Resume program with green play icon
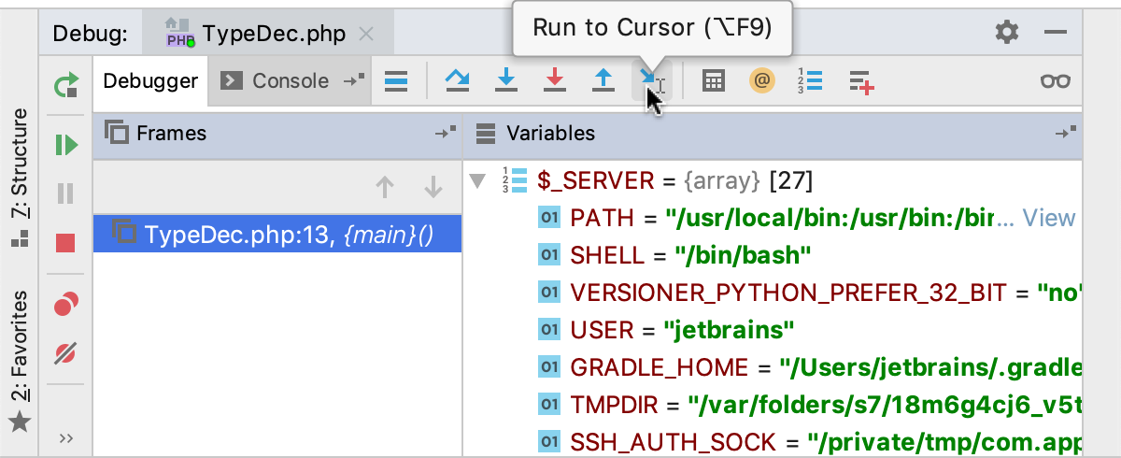Screen dimensions: 1121x458 click(x=65, y=145)
